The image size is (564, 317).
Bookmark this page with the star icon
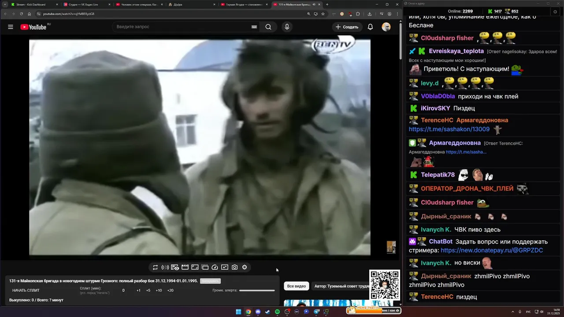point(323,14)
